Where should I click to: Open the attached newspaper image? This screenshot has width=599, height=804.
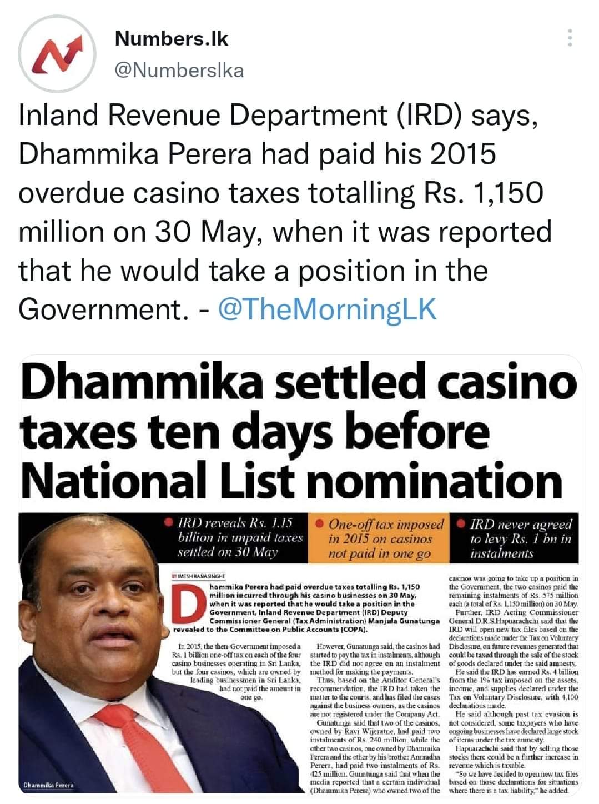click(x=299, y=576)
